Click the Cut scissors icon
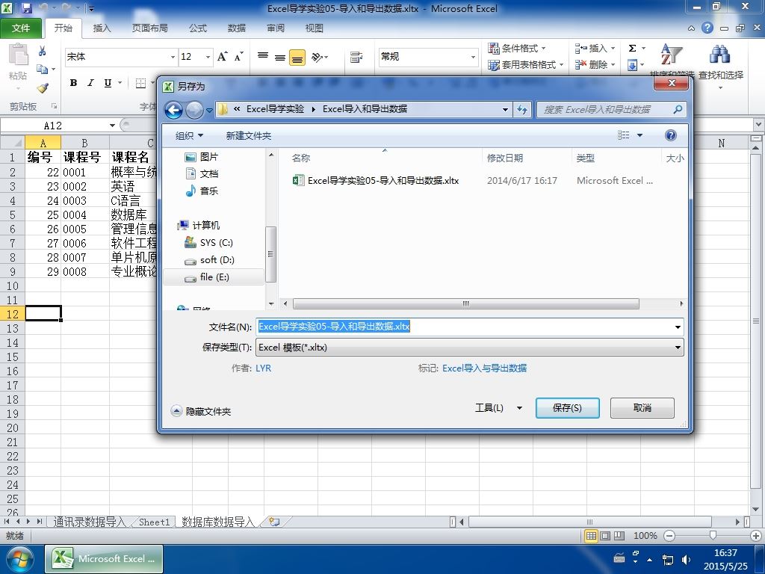The height and width of the screenshot is (574, 765). [x=43, y=51]
